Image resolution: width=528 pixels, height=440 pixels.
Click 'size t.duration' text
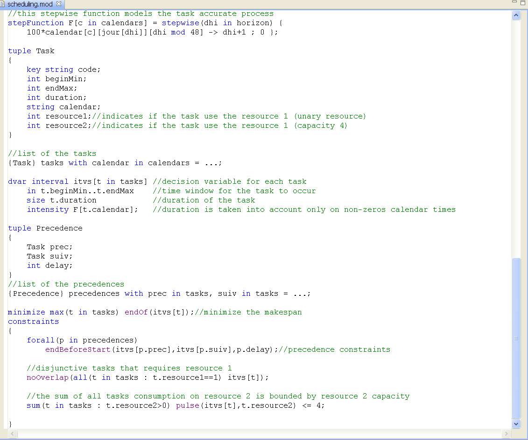(x=61, y=200)
